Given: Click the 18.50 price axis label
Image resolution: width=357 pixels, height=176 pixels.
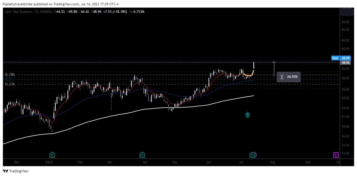Looking at the screenshot, I should (x=346, y=127).
